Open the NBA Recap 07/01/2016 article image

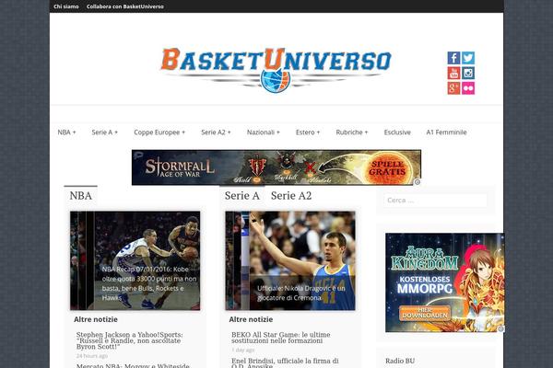[135, 260]
